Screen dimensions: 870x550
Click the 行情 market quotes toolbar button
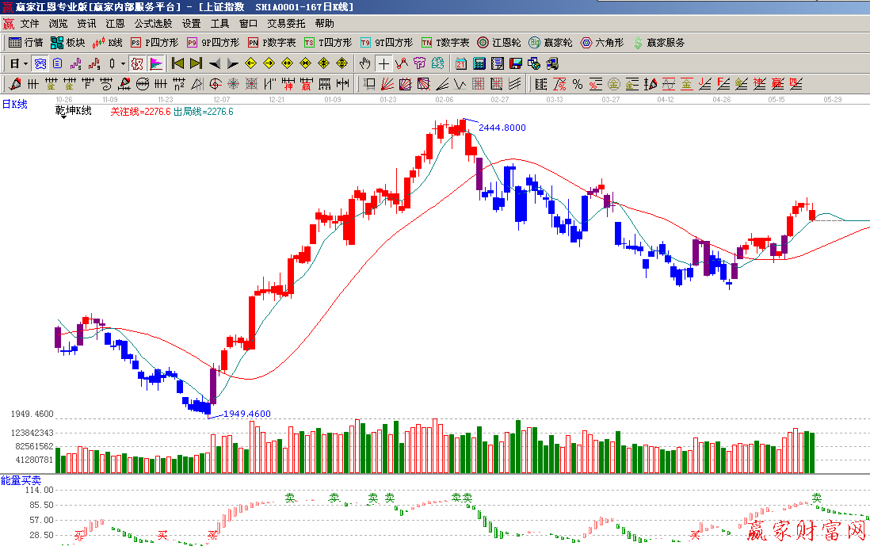[x=25, y=43]
